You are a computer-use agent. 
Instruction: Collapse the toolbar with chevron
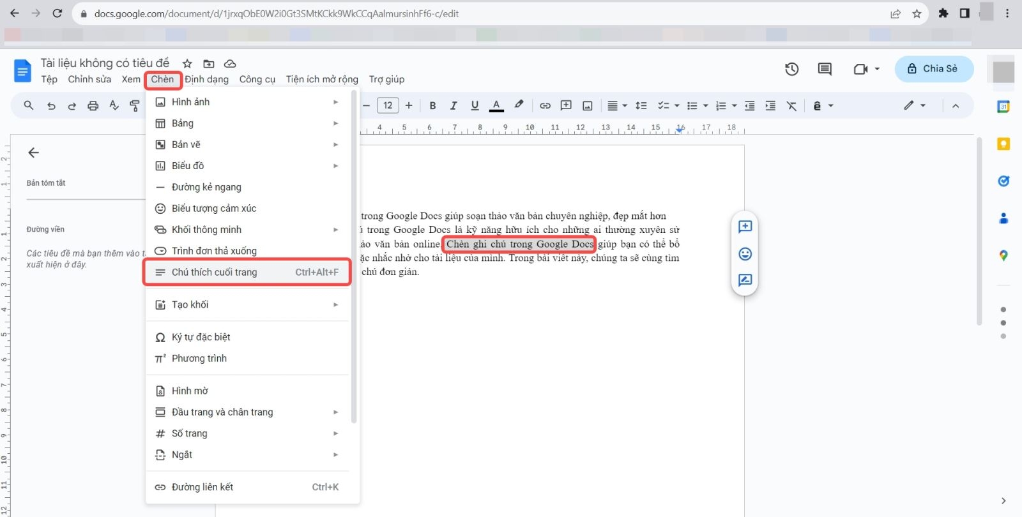[x=956, y=106]
